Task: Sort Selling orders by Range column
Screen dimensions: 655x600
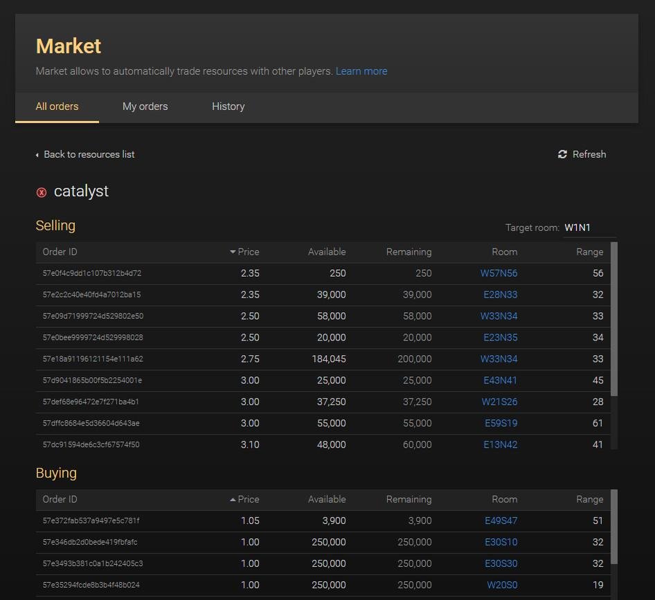Action: [x=589, y=252]
